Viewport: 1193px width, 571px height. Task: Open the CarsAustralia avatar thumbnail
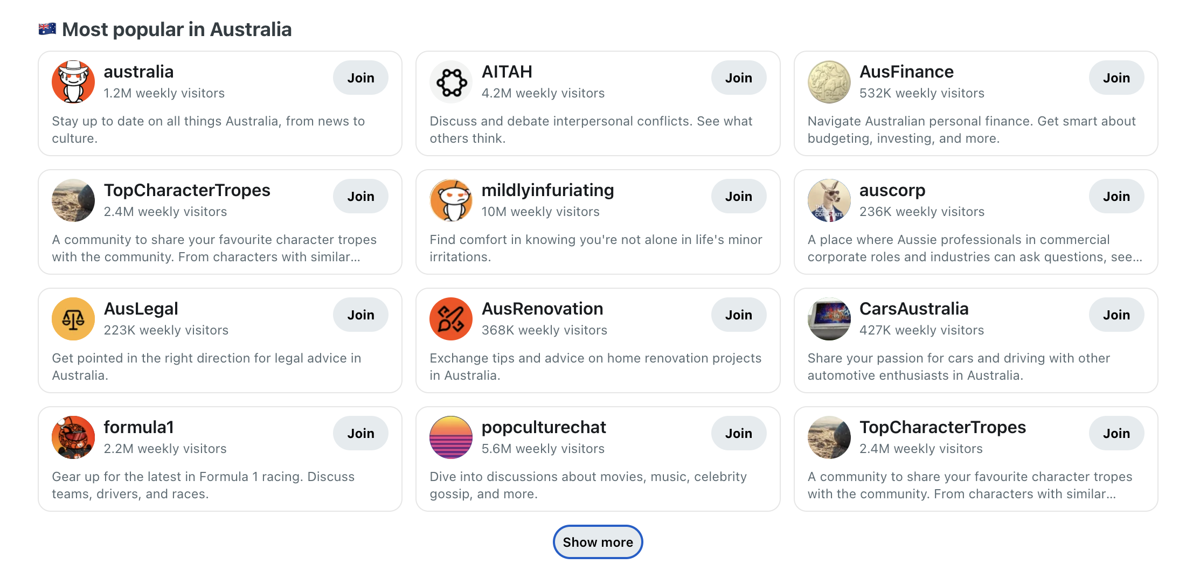click(x=829, y=319)
